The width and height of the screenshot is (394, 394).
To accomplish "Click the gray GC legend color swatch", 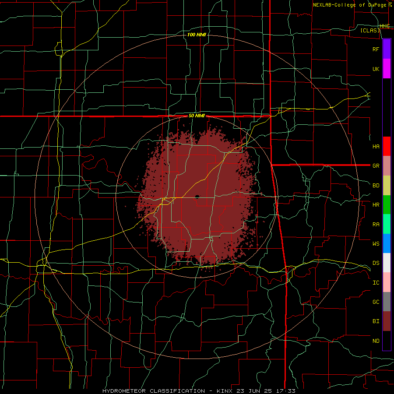I will click(x=387, y=302).
